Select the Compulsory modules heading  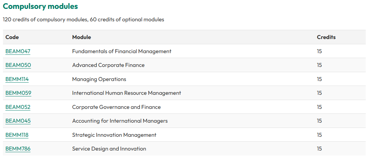[x=40, y=6]
